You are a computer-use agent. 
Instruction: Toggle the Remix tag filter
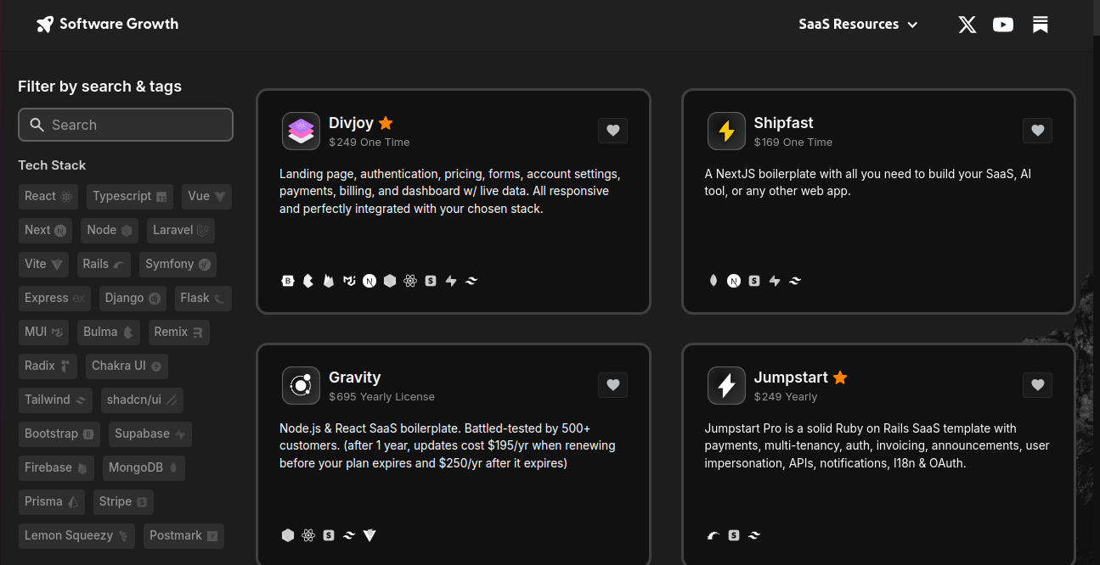pos(178,332)
